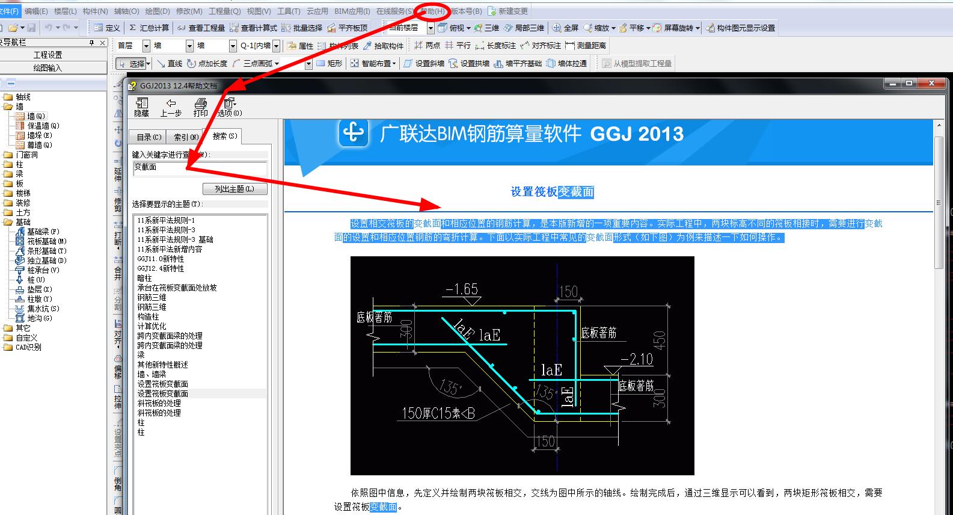
Task: Click the 定义 (Define) toolbar icon
Action: click(x=107, y=28)
